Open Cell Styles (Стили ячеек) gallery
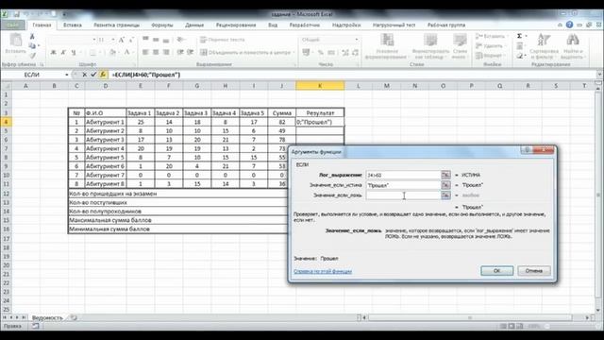Screen dimensions: 604x340 [x=460, y=46]
